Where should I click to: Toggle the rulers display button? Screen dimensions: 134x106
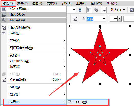(89, 10)
